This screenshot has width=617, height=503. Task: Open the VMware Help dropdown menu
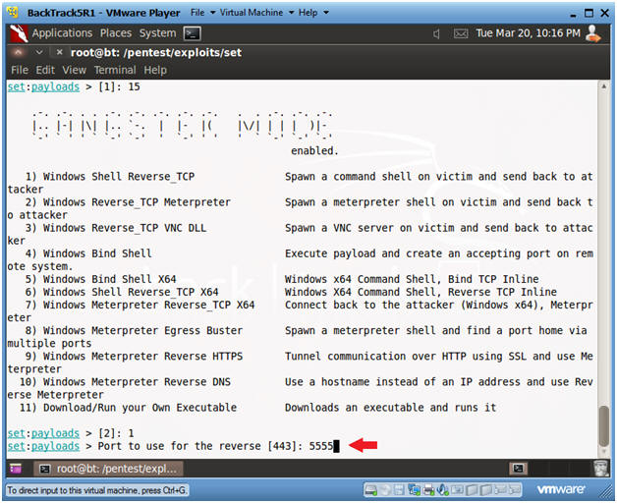(x=313, y=13)
